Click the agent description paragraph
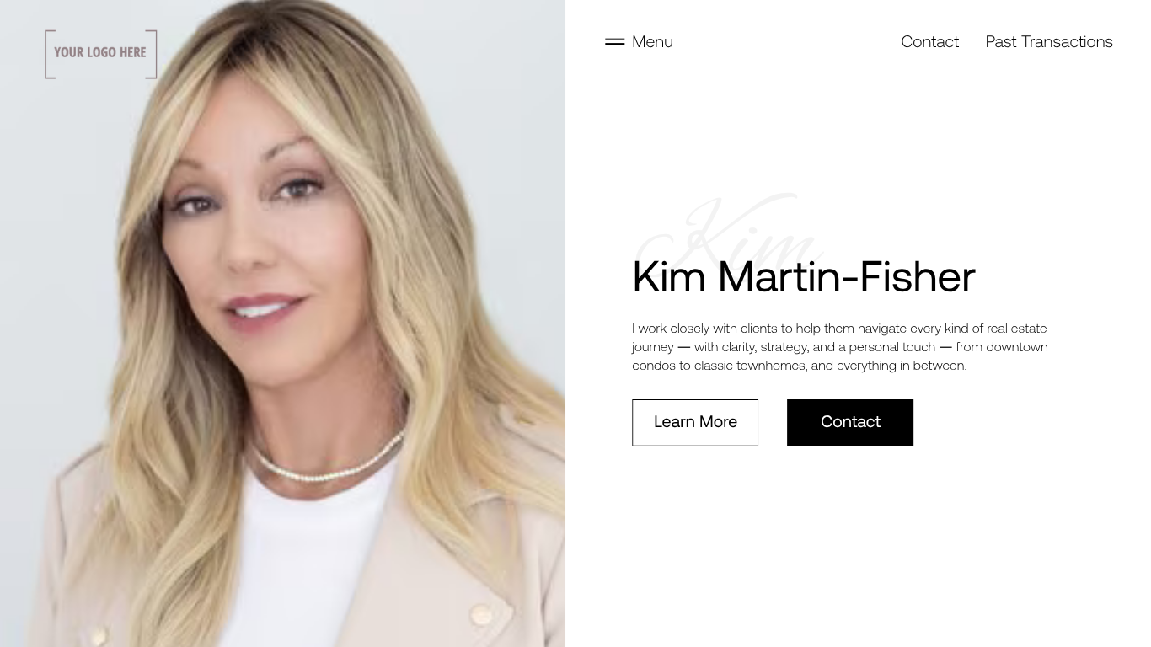Screen dimensions: 1151x647 pyautogui.click(x=840, y=346)
